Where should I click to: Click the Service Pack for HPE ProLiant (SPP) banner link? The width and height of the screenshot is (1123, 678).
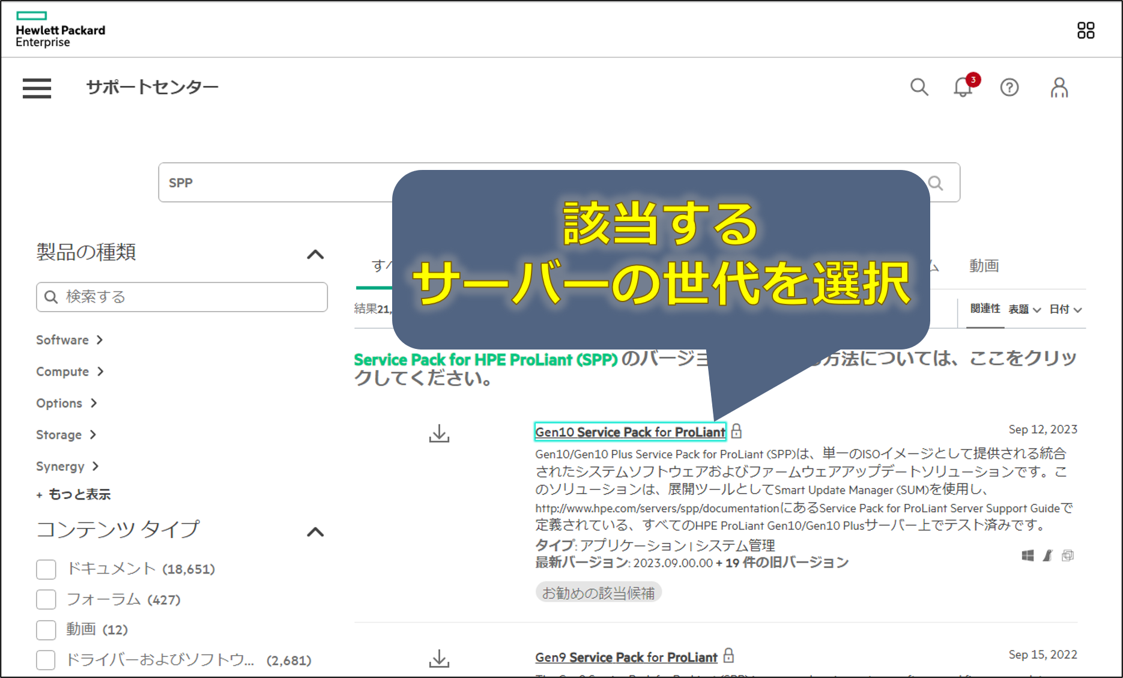(x=486, y=360)
